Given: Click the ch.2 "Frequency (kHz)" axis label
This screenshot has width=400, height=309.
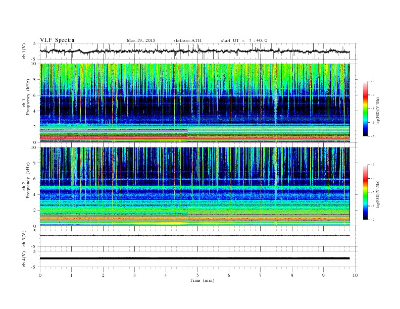Looking at the screenshot, I should (28, 180).
